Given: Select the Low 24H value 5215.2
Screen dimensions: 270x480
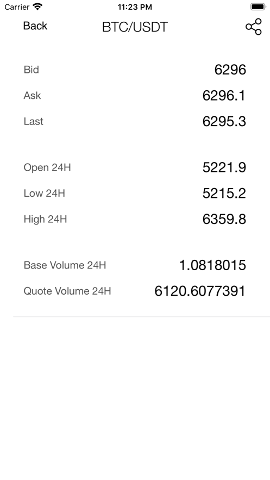Looking at the screenshot, I should pos(224,194).
